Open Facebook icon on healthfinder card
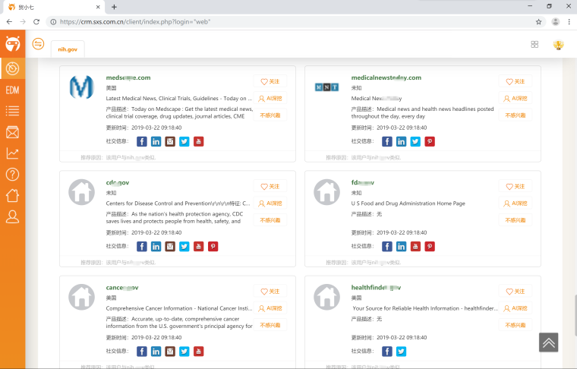Viewport: 577px width, 369px height. pos(387,351)
